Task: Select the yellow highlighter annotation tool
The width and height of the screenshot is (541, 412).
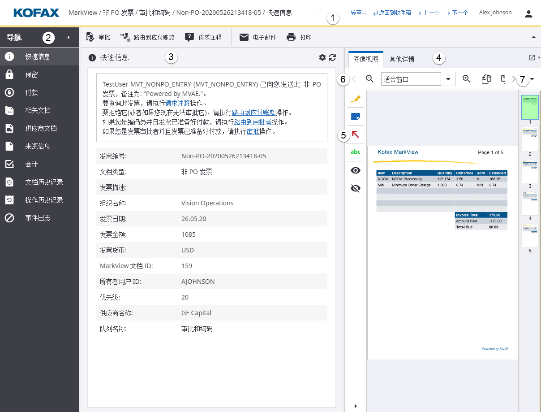Action: point(356,98)
